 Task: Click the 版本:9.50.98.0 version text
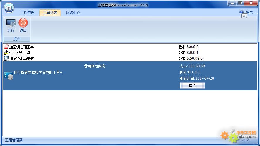[190, 59]
